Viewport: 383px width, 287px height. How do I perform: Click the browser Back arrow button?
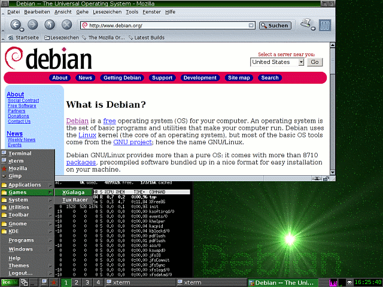coord(15,25)
